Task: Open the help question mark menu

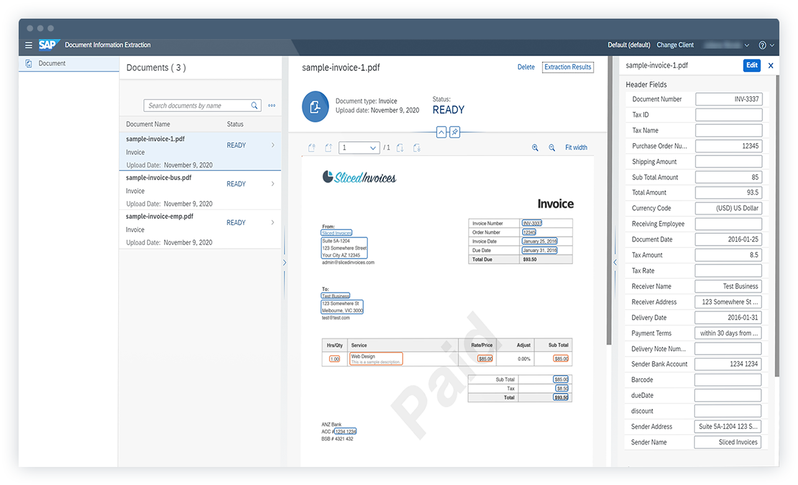Action: tap(763, 45)
